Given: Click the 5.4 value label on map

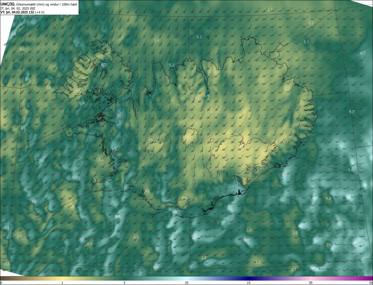Looking at the screenshot, I should (x=206, y=96).
